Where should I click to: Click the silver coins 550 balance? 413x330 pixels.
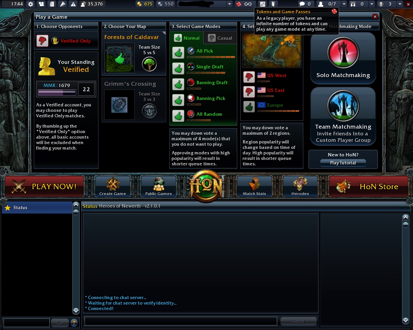tap(165, 4)
